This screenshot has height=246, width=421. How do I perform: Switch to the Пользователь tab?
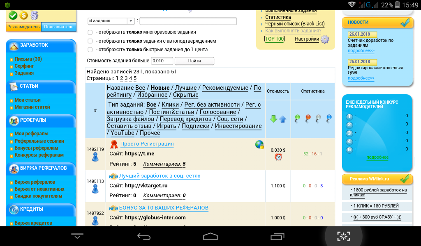pos(59,27)
